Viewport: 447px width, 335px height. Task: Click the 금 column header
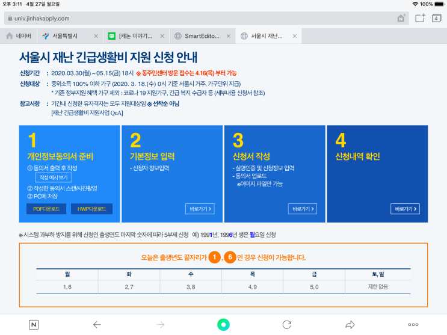coord(314,274)
